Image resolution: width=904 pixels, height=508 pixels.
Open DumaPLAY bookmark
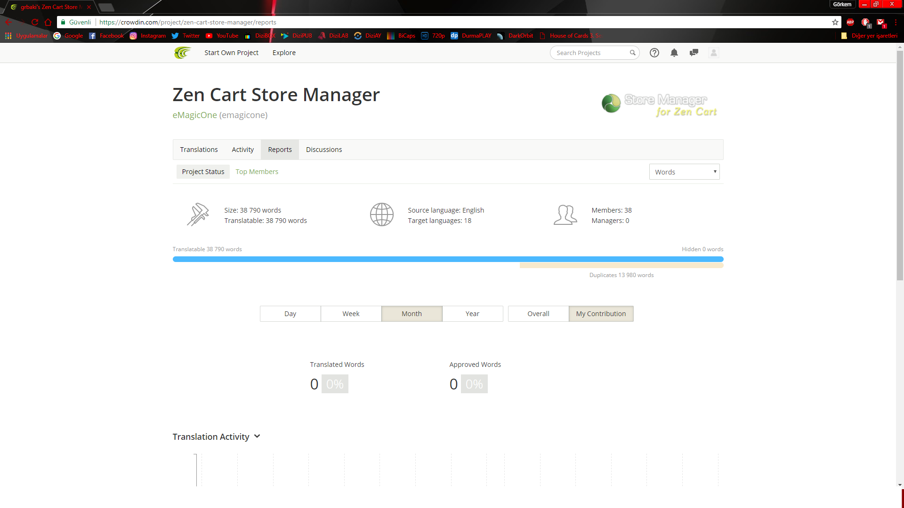pos(471,36)
